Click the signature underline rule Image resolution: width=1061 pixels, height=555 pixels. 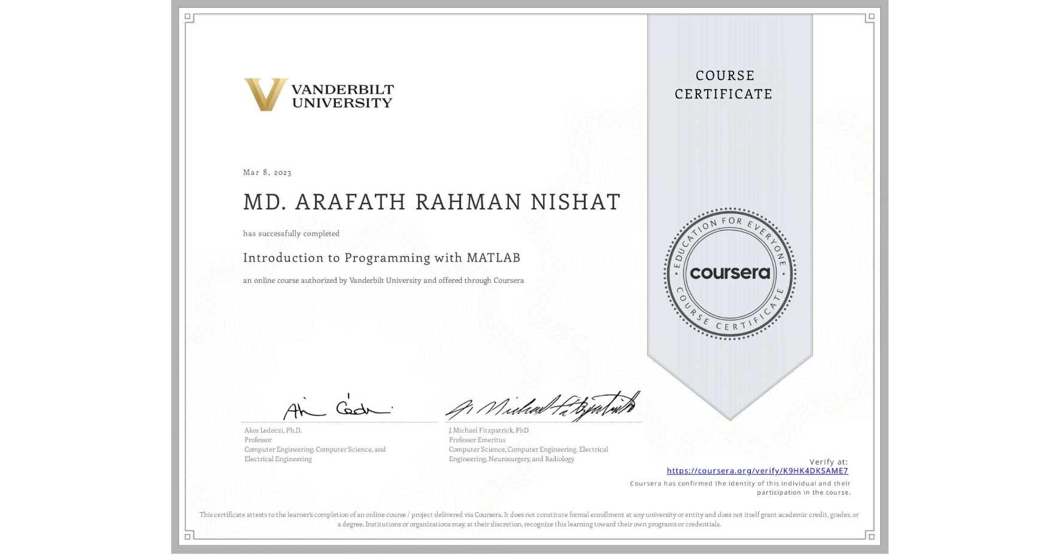click(341, 420)
